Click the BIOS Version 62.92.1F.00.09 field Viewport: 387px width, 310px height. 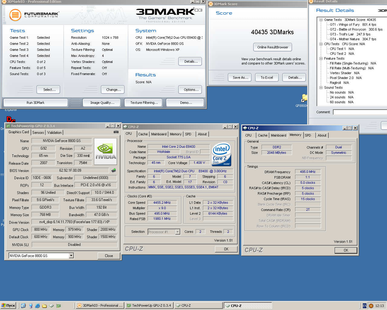pyautogui.click(x=70, y=170)
